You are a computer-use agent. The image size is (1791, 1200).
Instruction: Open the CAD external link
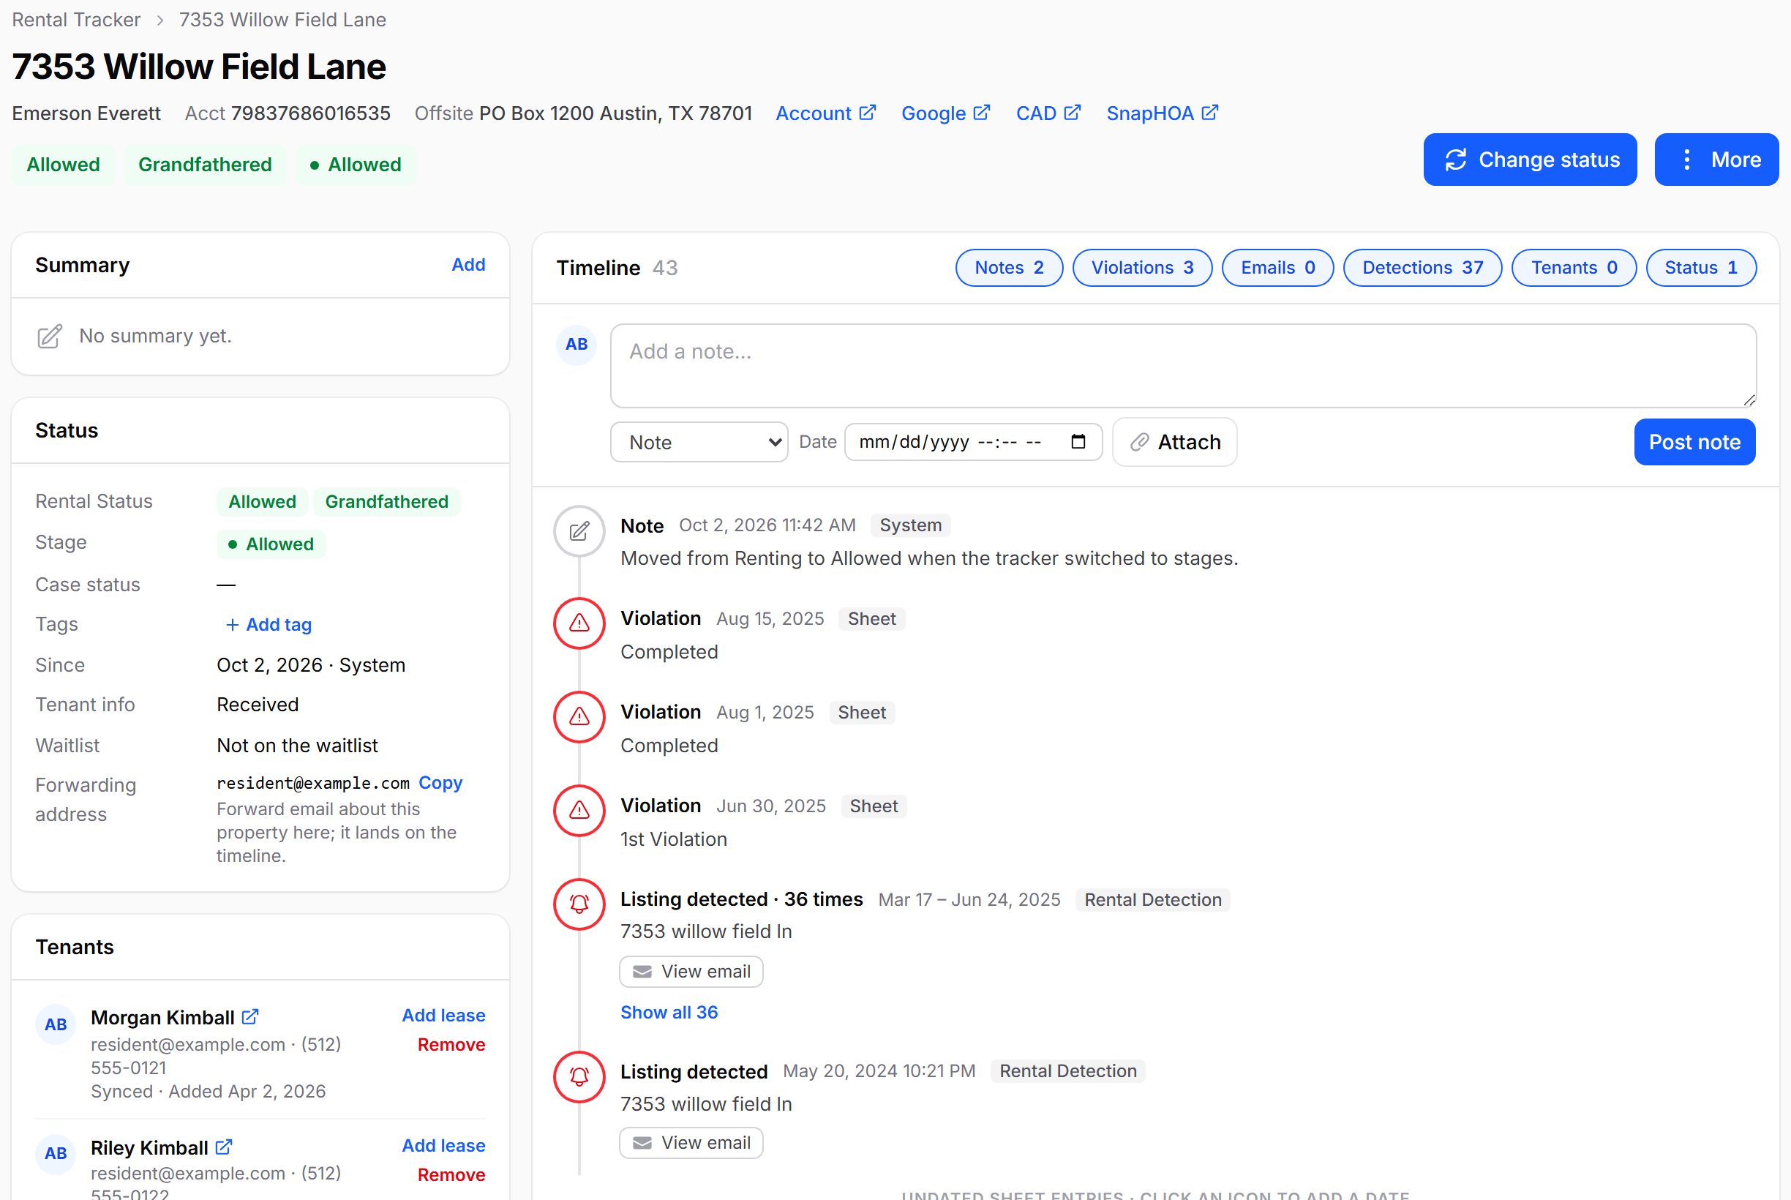click(x=1048, y=113)
